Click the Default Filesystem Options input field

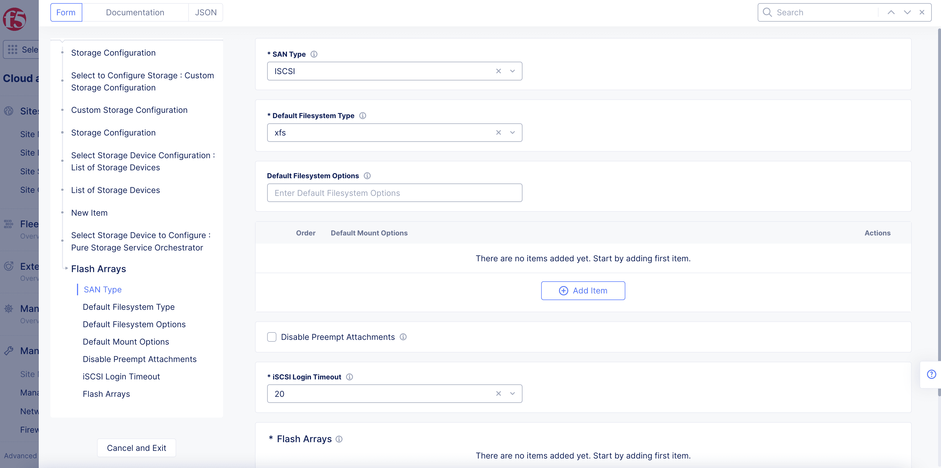click(394, 193)
